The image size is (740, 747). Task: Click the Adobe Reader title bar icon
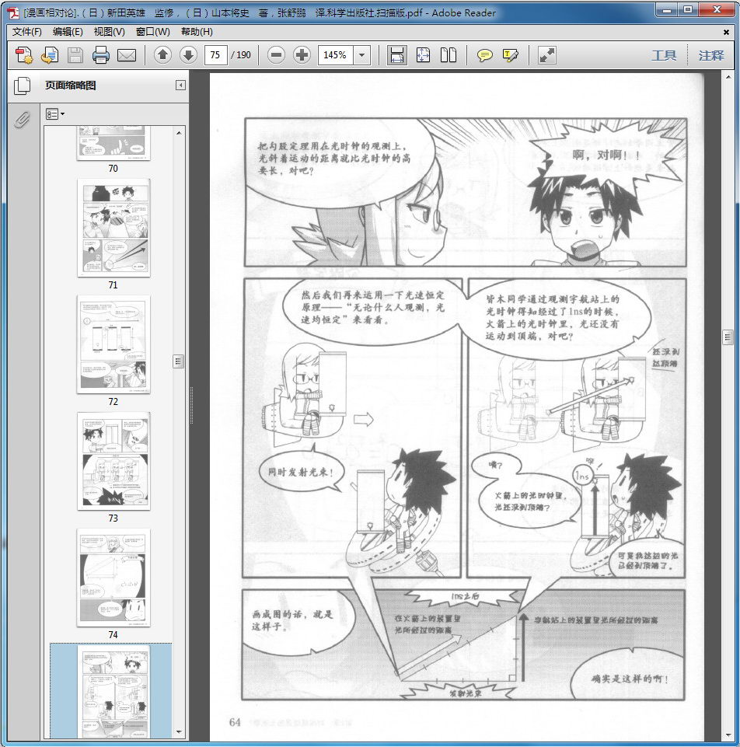pyautogui.click(x=13, y=13)
